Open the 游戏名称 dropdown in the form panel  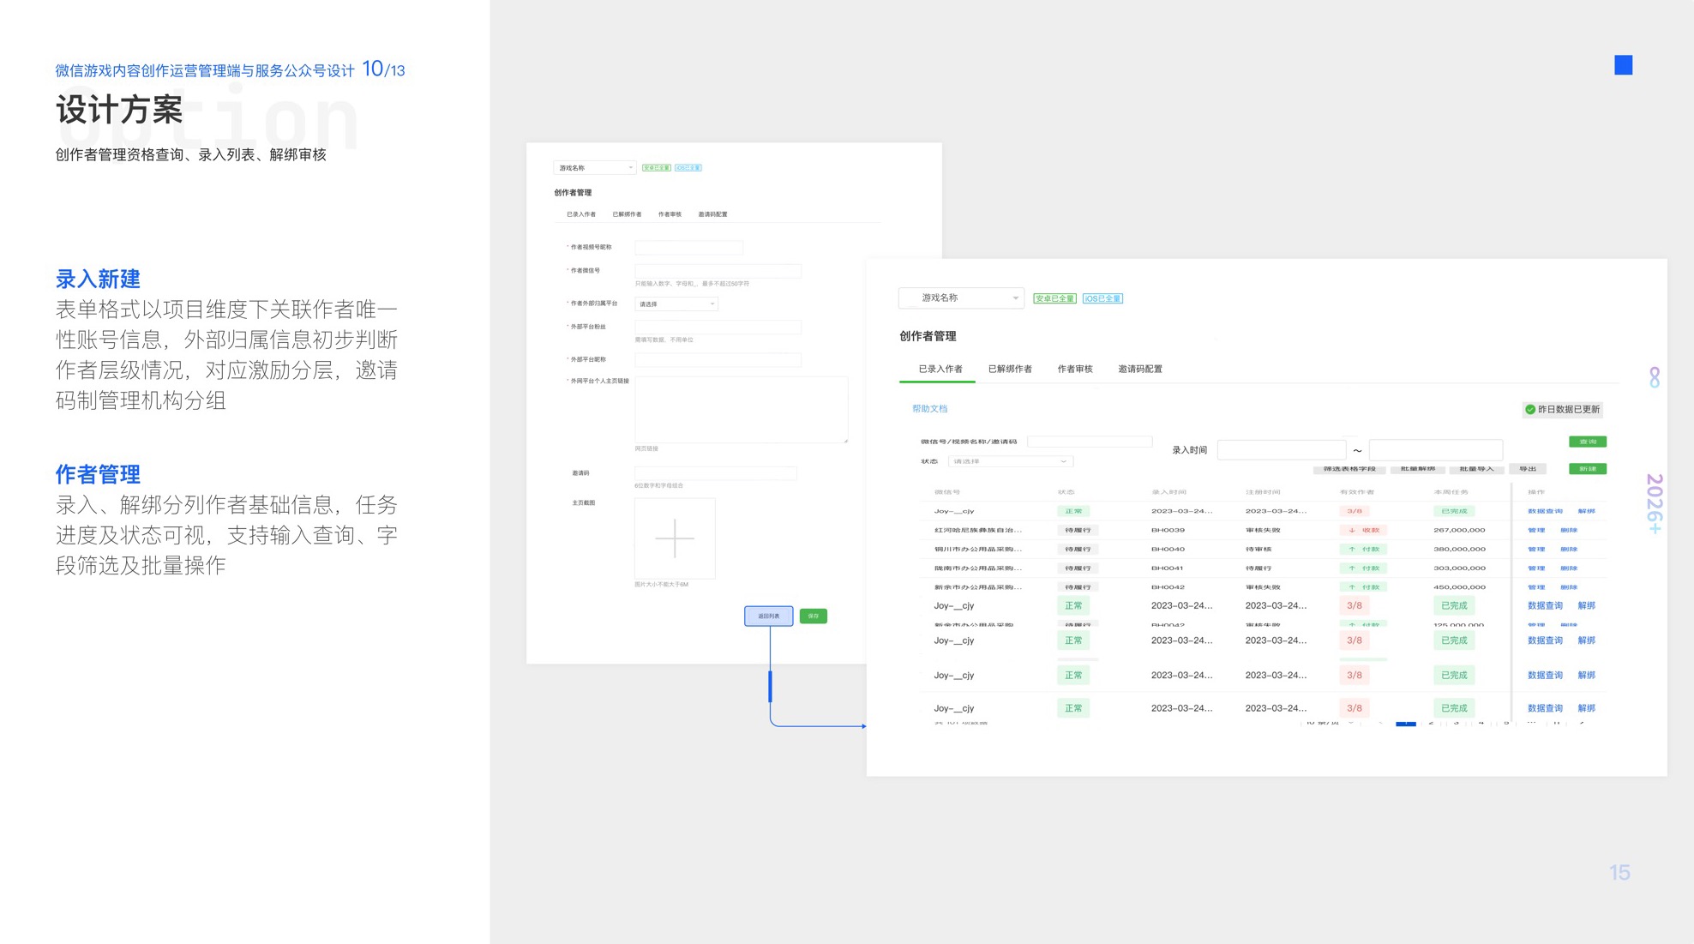594,168
